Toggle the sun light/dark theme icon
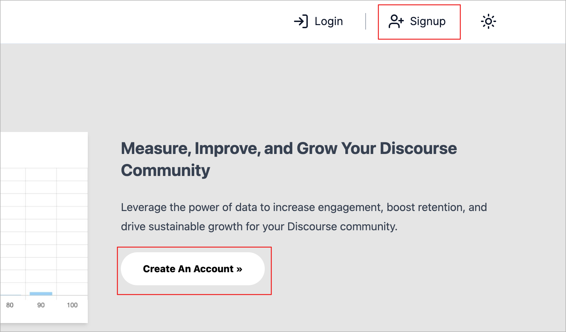 coord(488,21)
